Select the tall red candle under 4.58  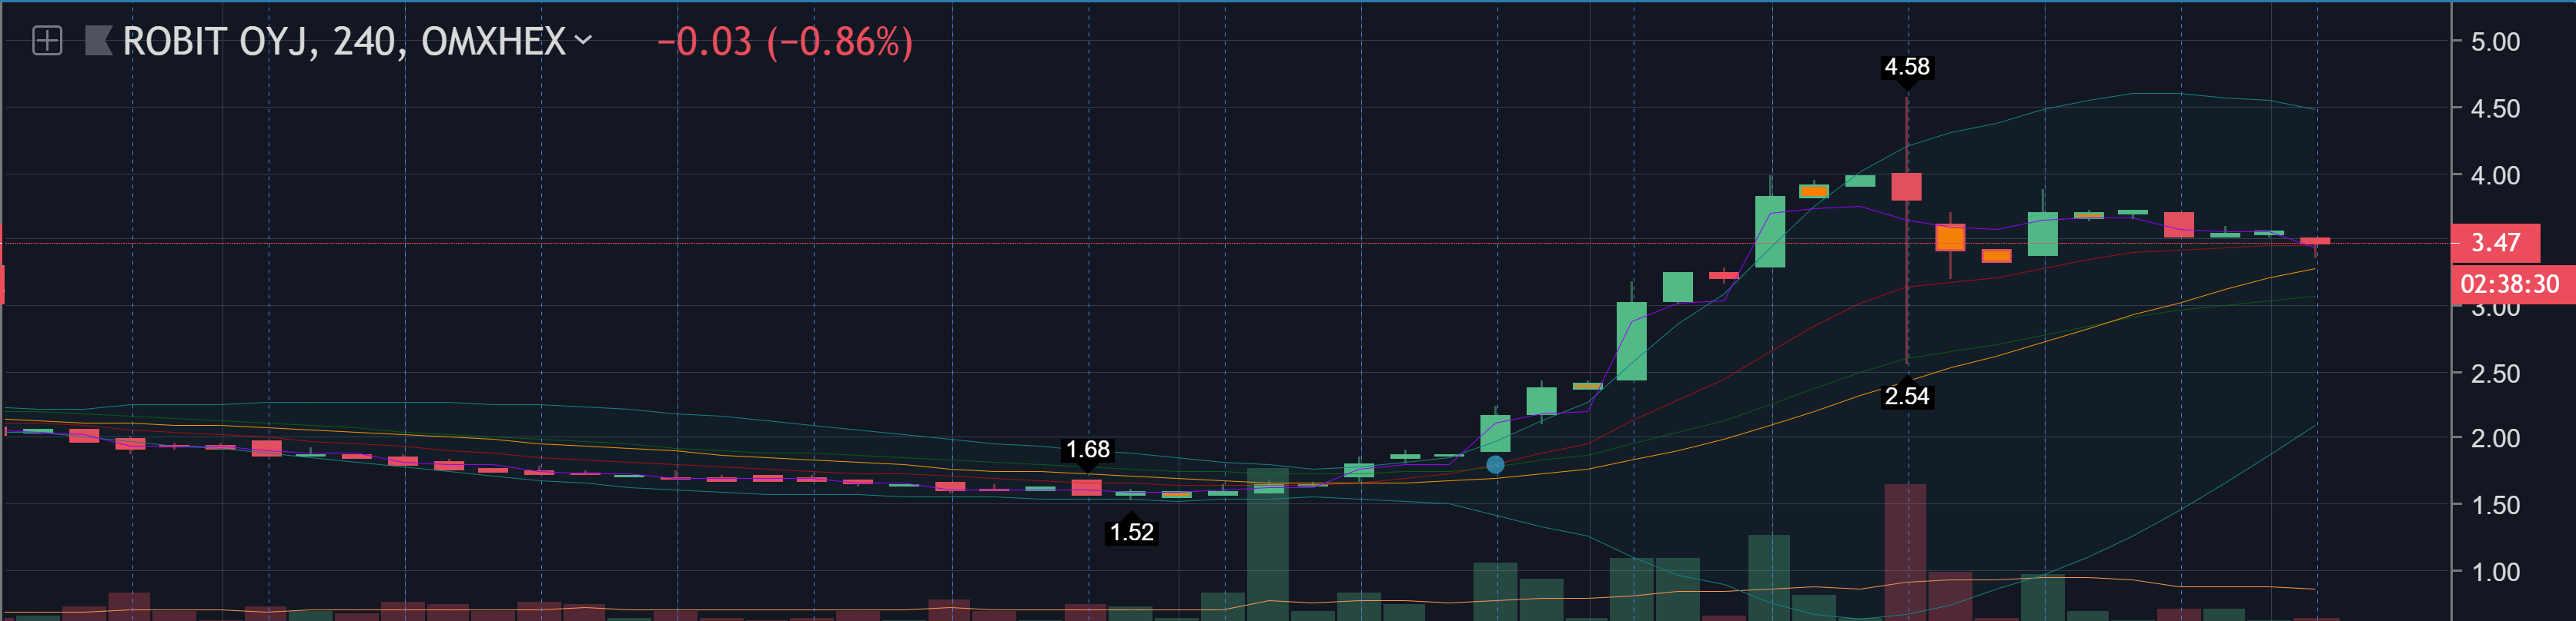click(x=1906, y=187)
